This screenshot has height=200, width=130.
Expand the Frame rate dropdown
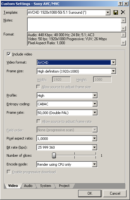(x=95, y=113)
